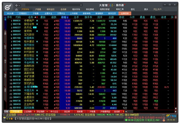This screenshot has width=179, height=124.
Task: Open the 自选股 top menu
Action: coord(64,9)
